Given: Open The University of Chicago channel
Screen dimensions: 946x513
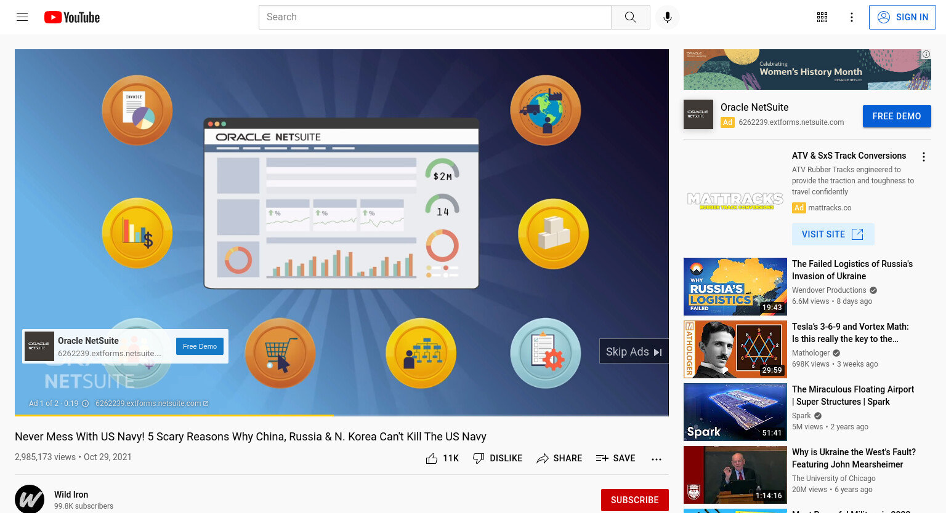Looking at the screenshot, I should 833,479.
